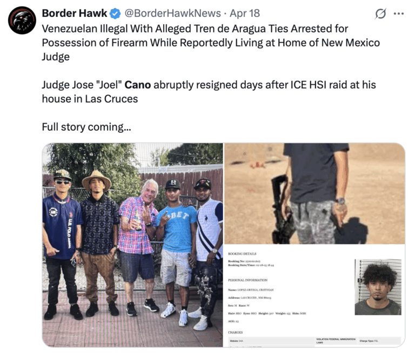This screenshot has height=353, width=415.
Task: Open the photo of man holding rifle
Action: click(314, 194)
